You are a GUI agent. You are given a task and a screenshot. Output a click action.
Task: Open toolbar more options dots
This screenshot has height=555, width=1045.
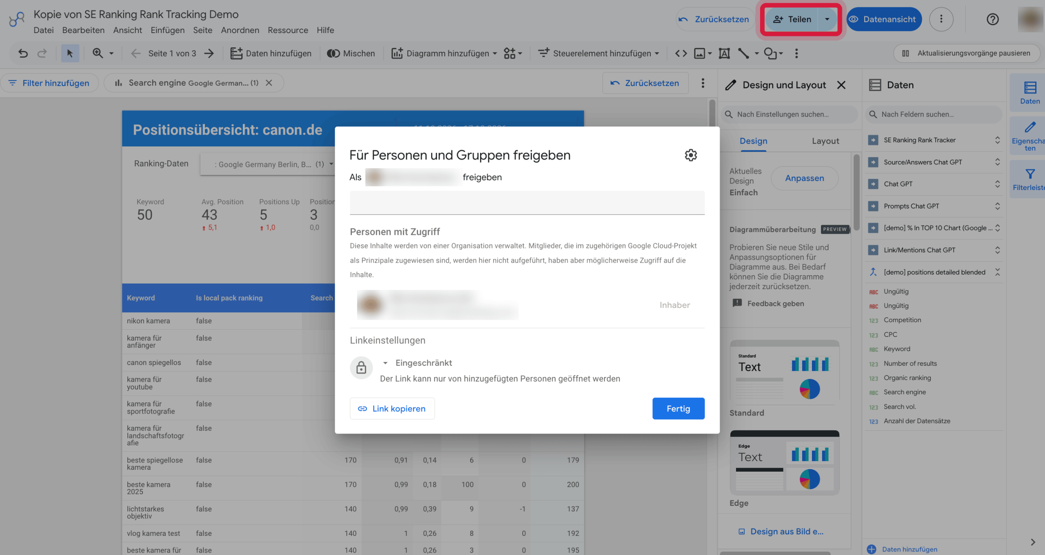click(x=796, y=53)
